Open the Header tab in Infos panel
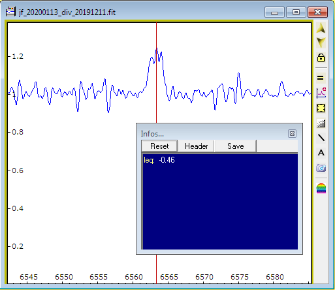This screenshot has height=290, width=335. (196, 146)
